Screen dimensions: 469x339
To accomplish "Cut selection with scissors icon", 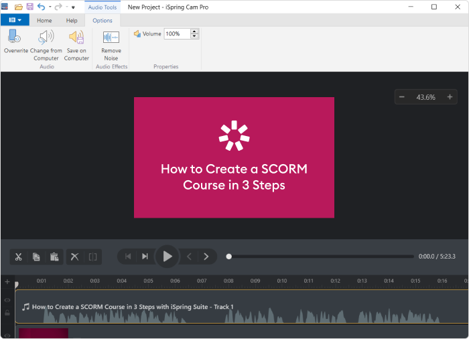I will point(19,257).
